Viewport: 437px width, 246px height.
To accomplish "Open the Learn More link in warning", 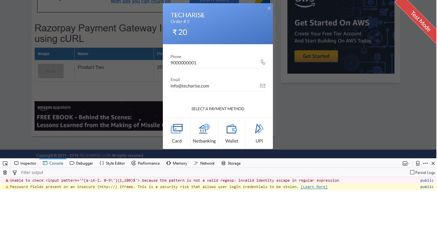I will [314, 187].
